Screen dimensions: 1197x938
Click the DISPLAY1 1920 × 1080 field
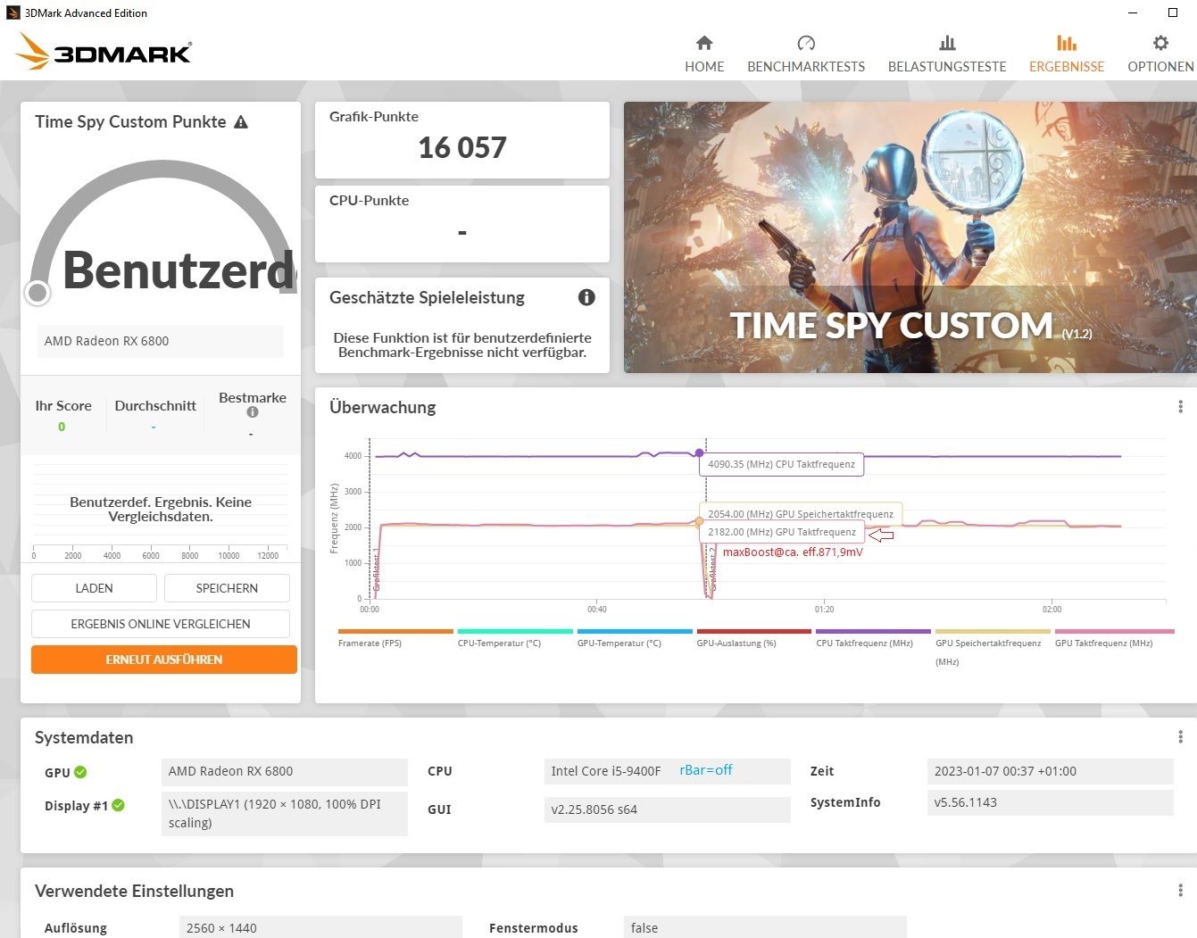[285, 813]
